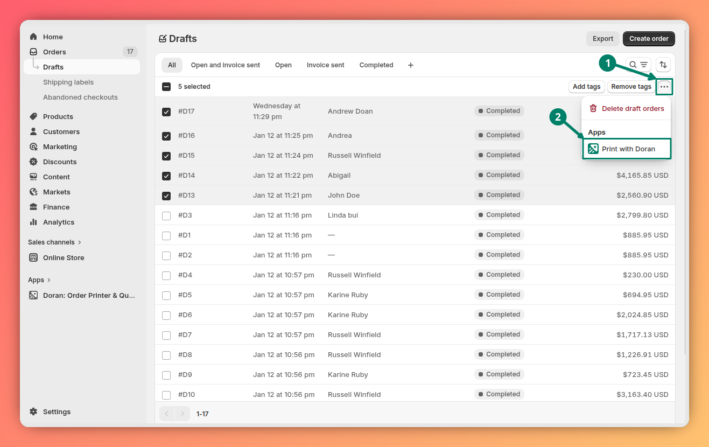Click the Products tag icon
This screenshot has height=447, width=709.
[x=33, y=116]
